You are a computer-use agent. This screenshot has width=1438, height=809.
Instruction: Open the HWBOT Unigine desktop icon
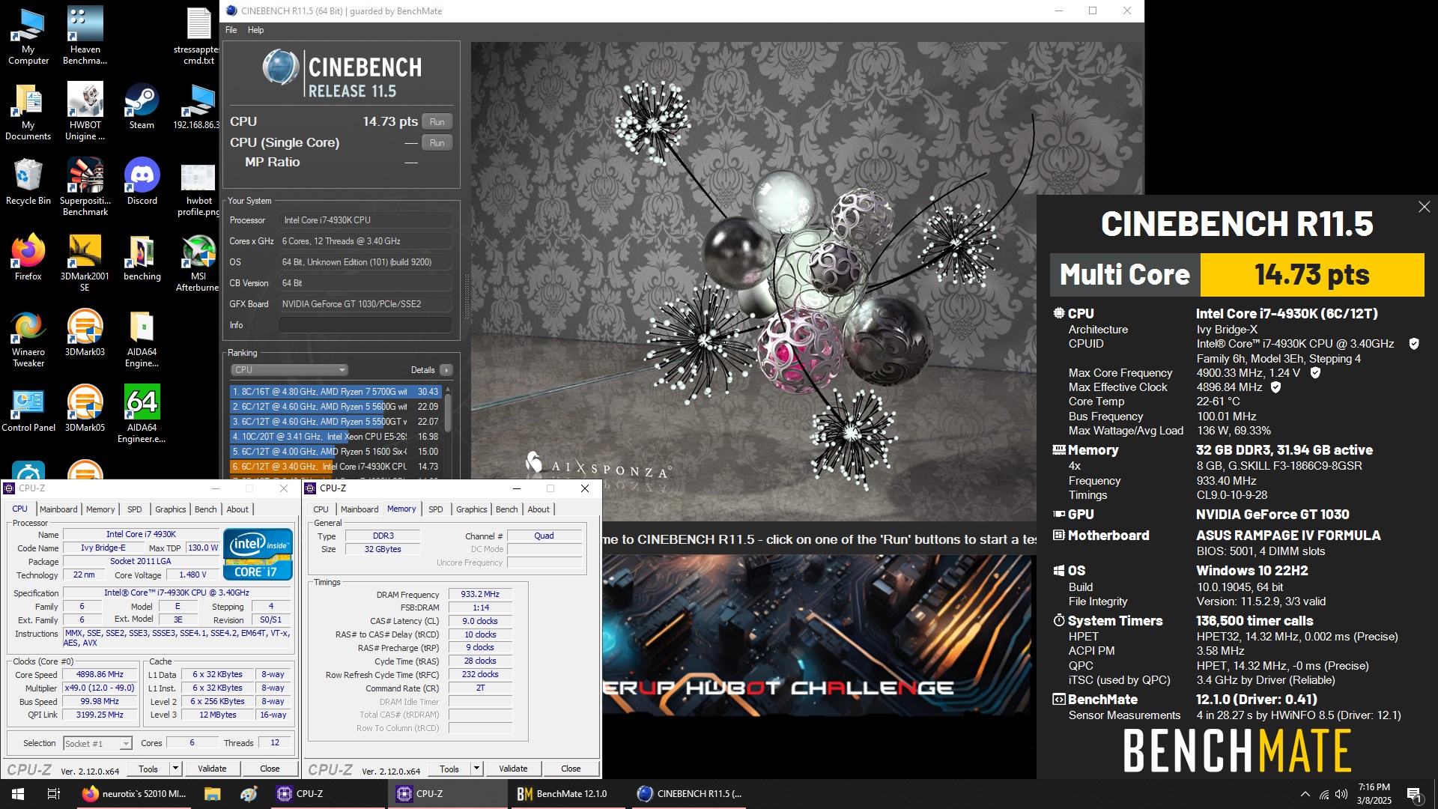click(x=85, y=111)
